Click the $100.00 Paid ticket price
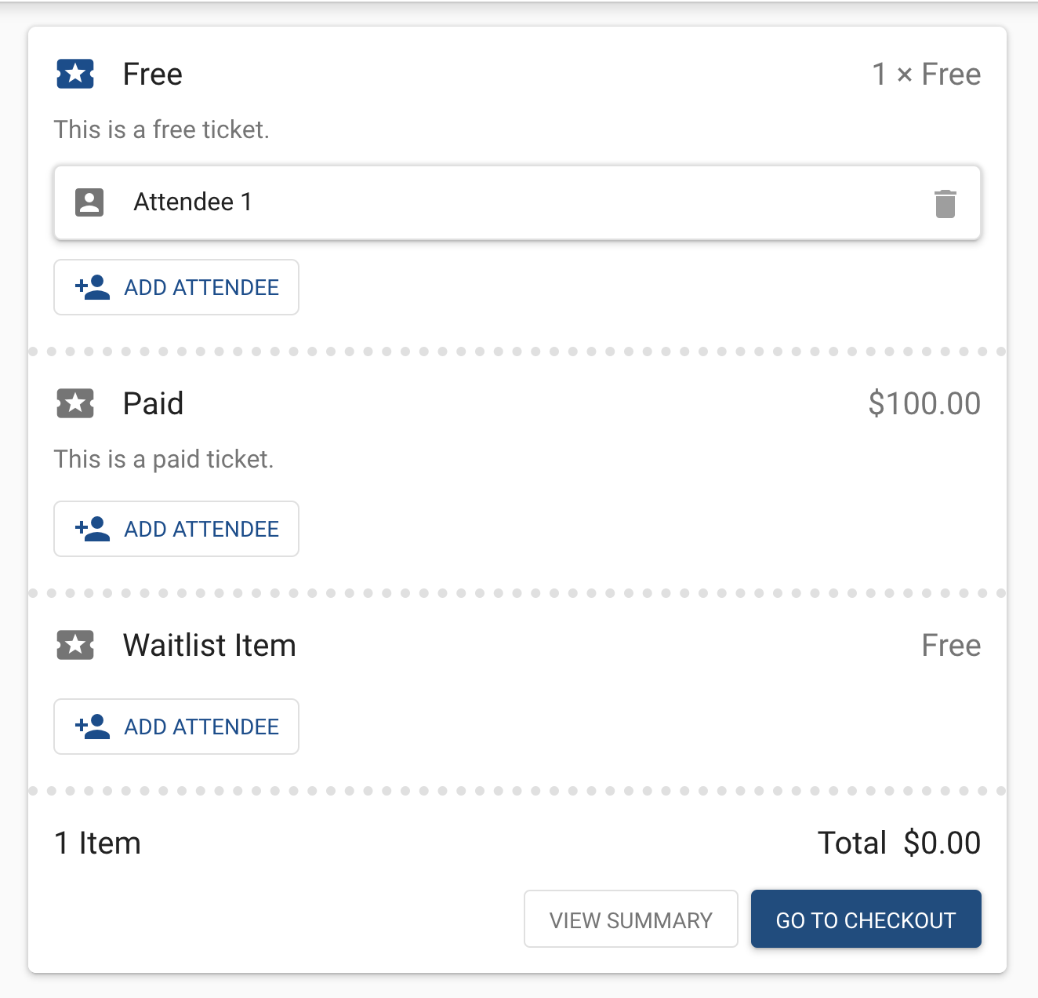The height and width of the screenshot is (998, 1038). pos(924,404)
